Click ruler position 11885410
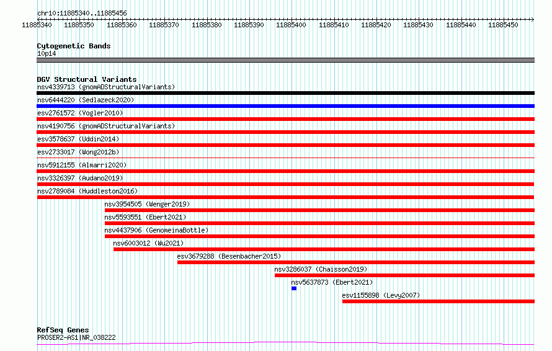552x351 pixels. 334,25
